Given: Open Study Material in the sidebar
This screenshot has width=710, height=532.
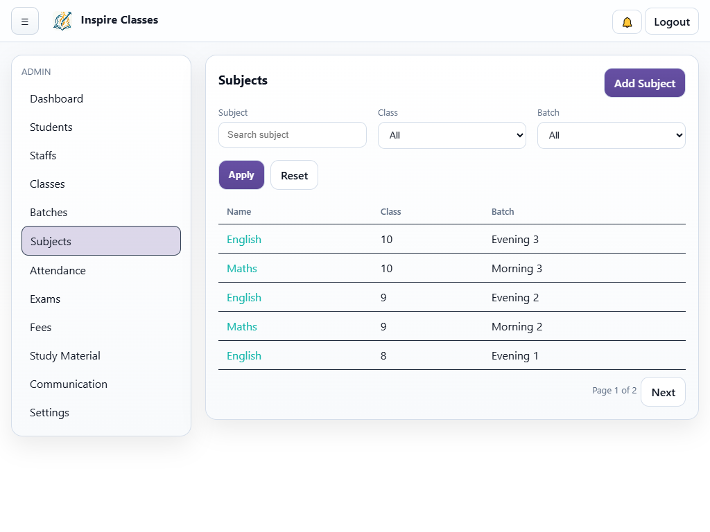Looking at the screenshot, I should pos(64,355).
